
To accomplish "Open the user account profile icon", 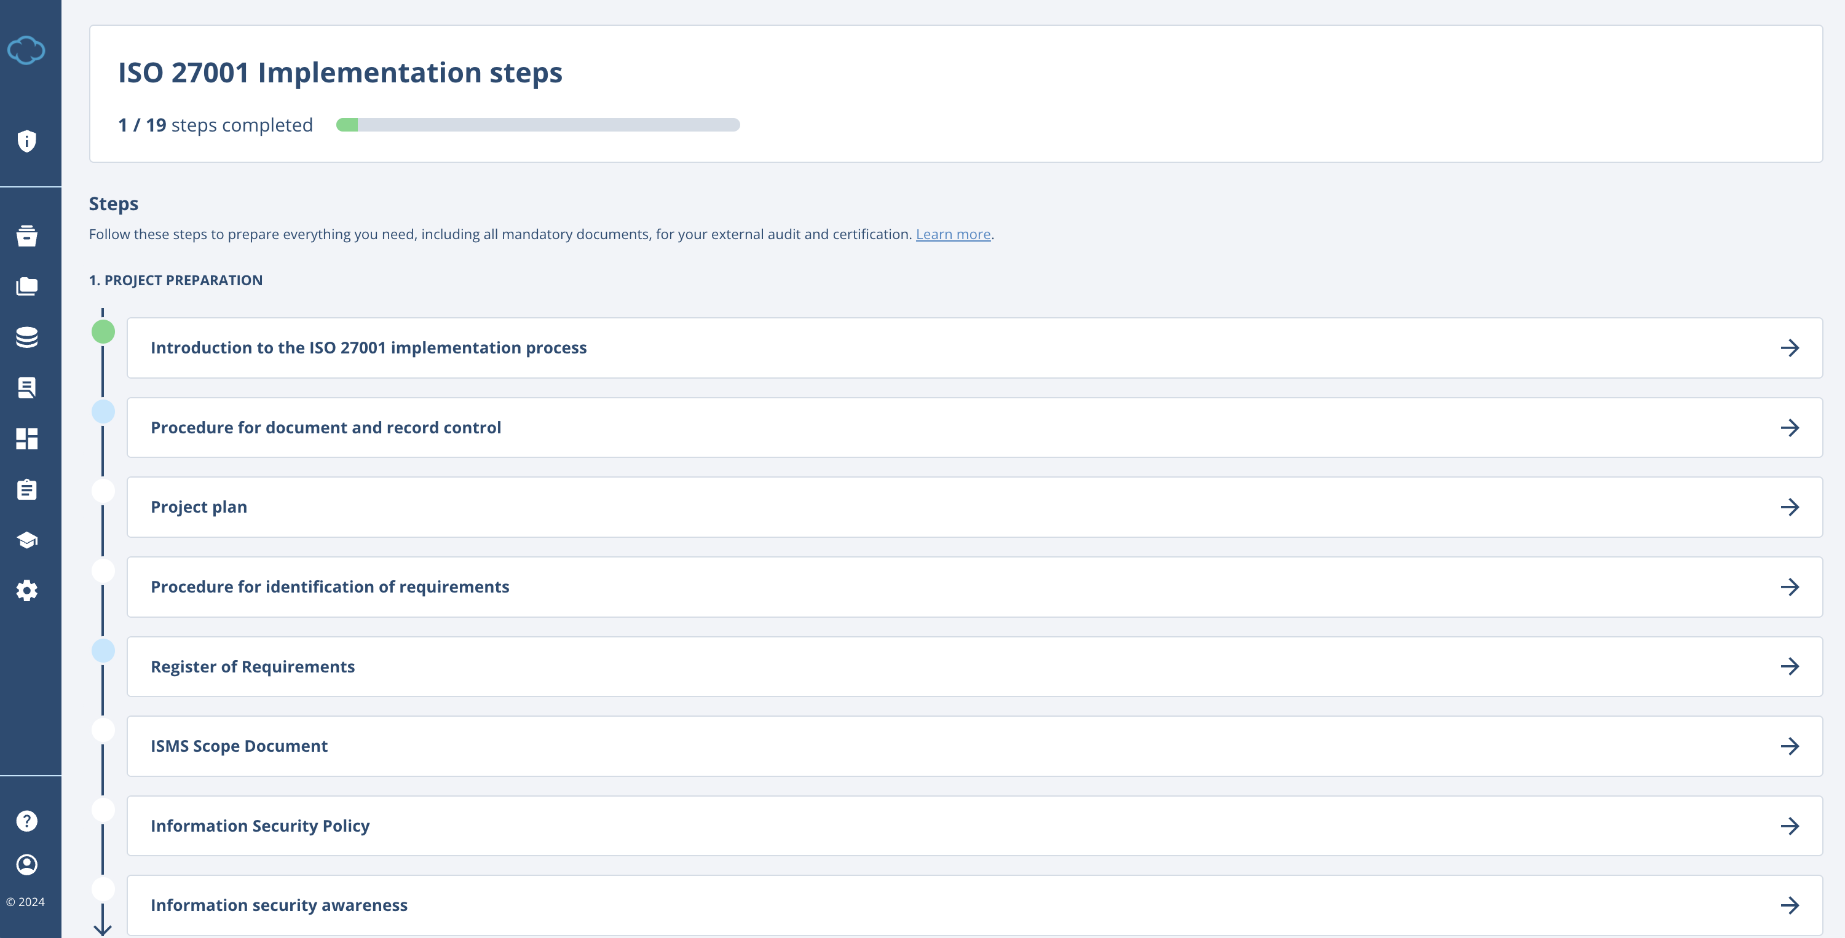I will pos(26,864).
